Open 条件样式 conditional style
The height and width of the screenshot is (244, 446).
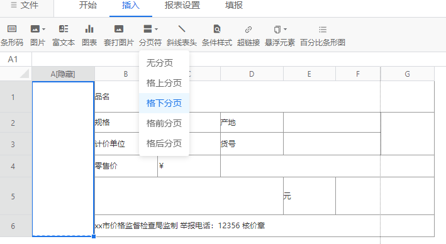coord(217,36)
